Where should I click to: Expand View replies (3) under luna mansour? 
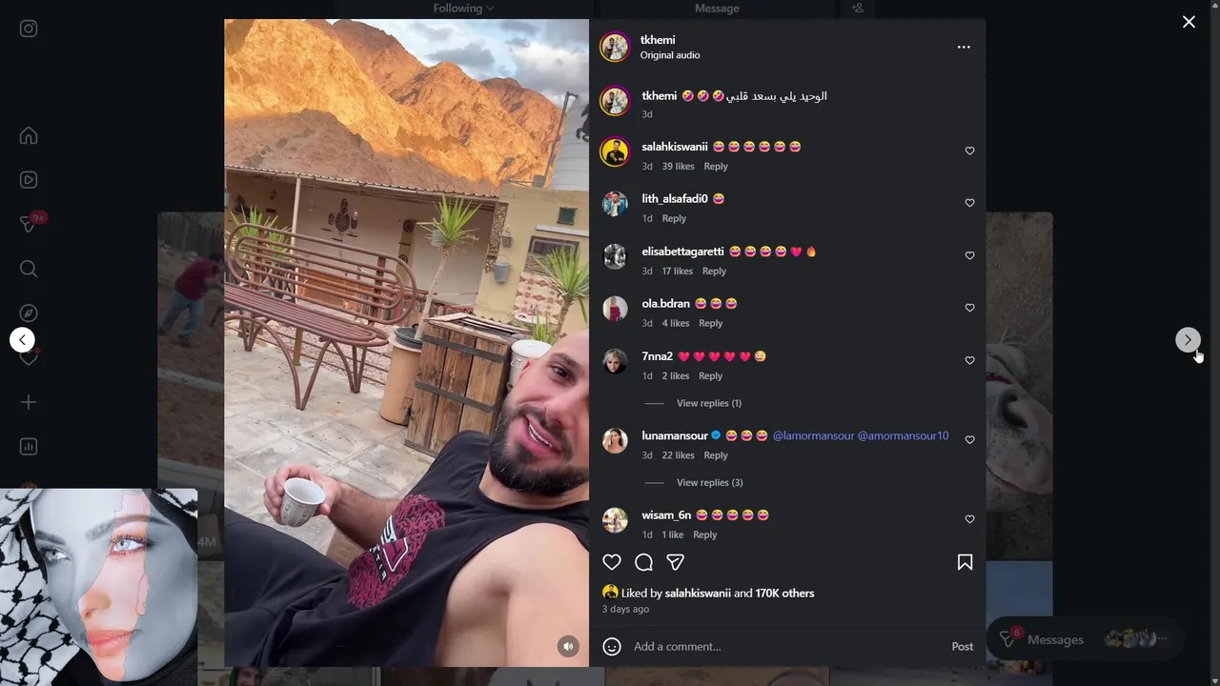(x=709, y=482)
